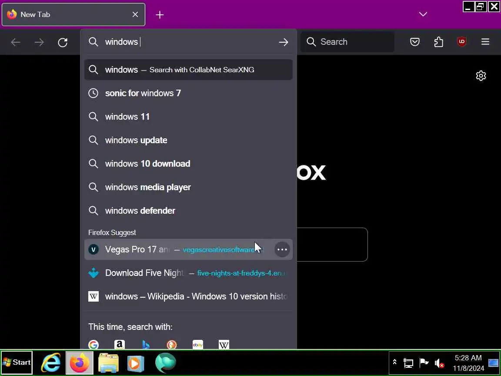Viewport: 501px width, 376px height.
Task: Open the green globe app on taskbar
Action: point(166,363)
